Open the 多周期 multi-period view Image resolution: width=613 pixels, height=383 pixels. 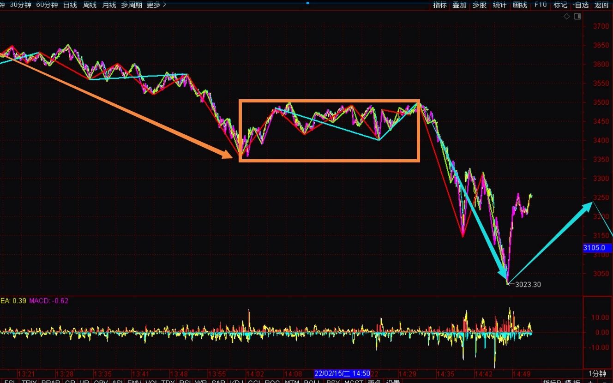click(x=132, y=5)
